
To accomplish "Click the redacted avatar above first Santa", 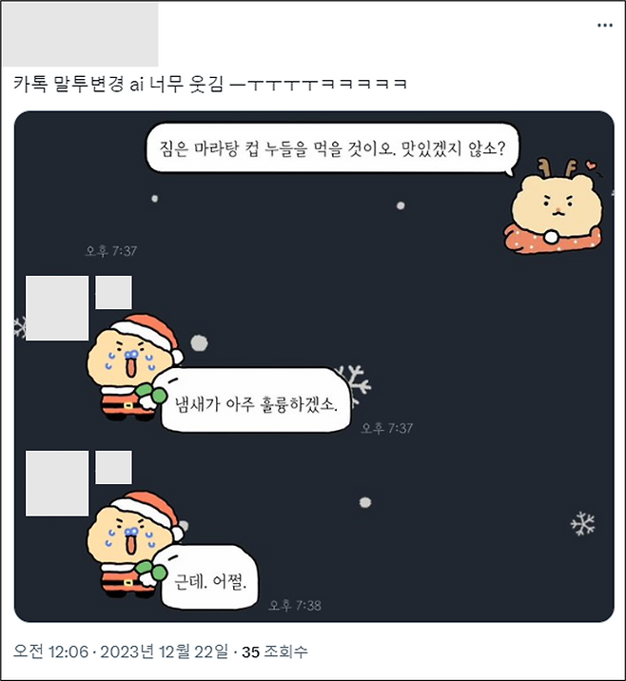I will 57,308.
